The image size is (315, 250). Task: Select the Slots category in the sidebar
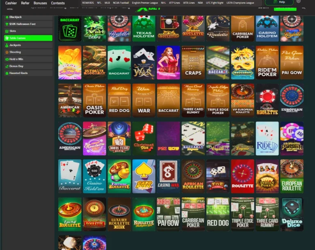point(28,31)
